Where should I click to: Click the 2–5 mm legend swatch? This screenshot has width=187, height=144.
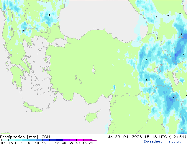click(x=25, y=140)
